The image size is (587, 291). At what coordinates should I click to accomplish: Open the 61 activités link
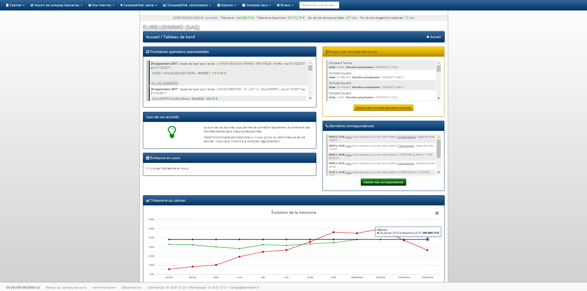pos(209,18)
